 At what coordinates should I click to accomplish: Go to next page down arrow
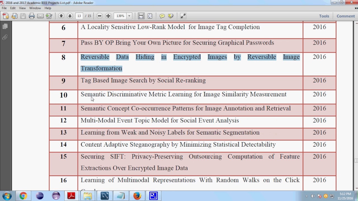70,16
